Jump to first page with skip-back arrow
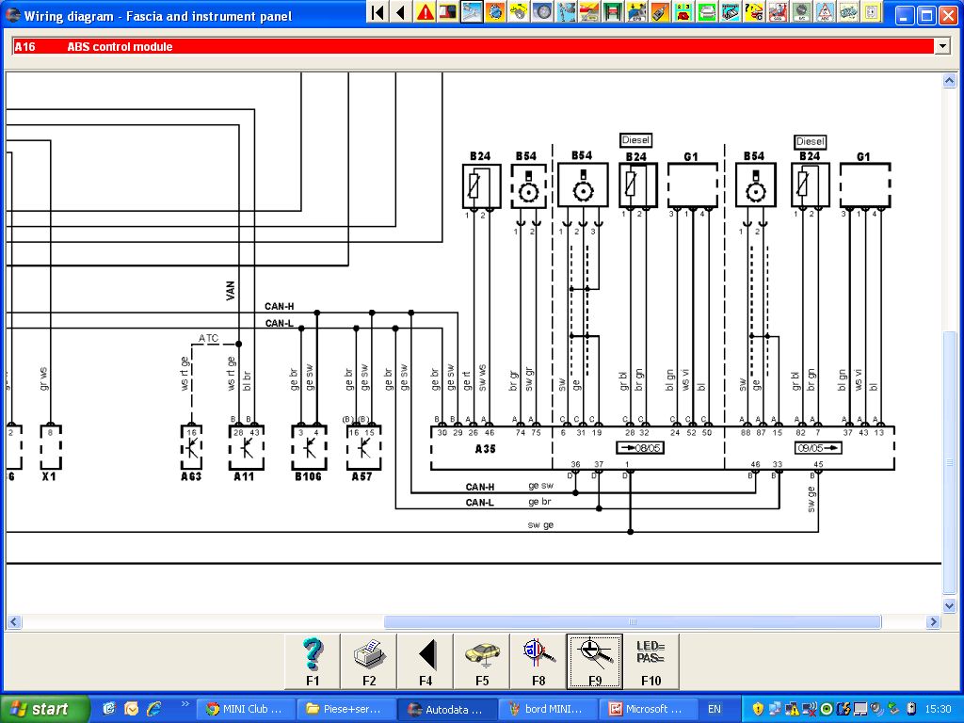The image size is (964, 723). (x=377, y=12)
